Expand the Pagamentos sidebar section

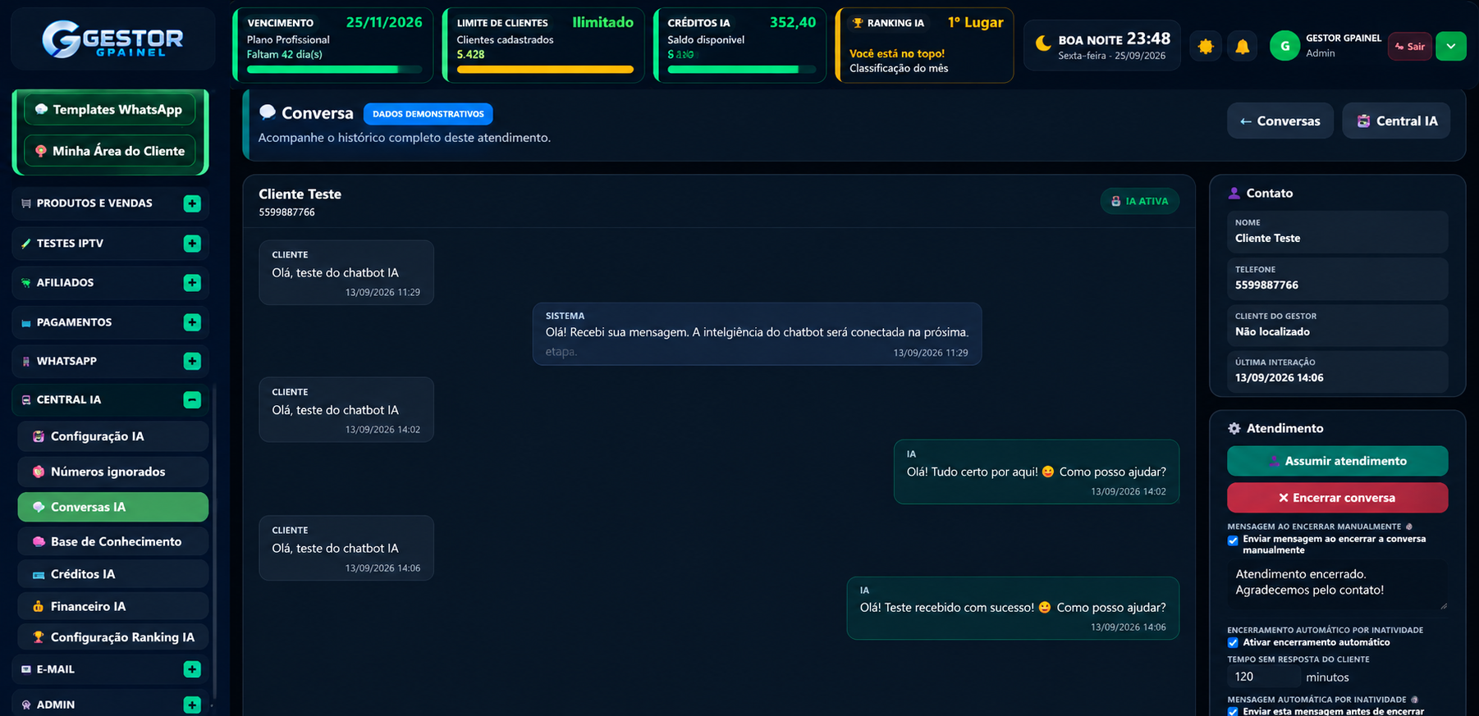tap(192, 322)
